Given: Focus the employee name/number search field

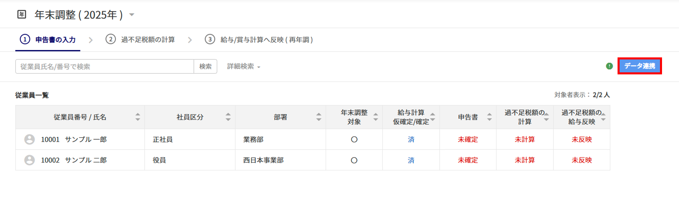Looking at the screenshot, I should [x=105, y=67].
